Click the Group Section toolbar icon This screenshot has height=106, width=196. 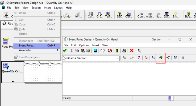pos(100,15)
